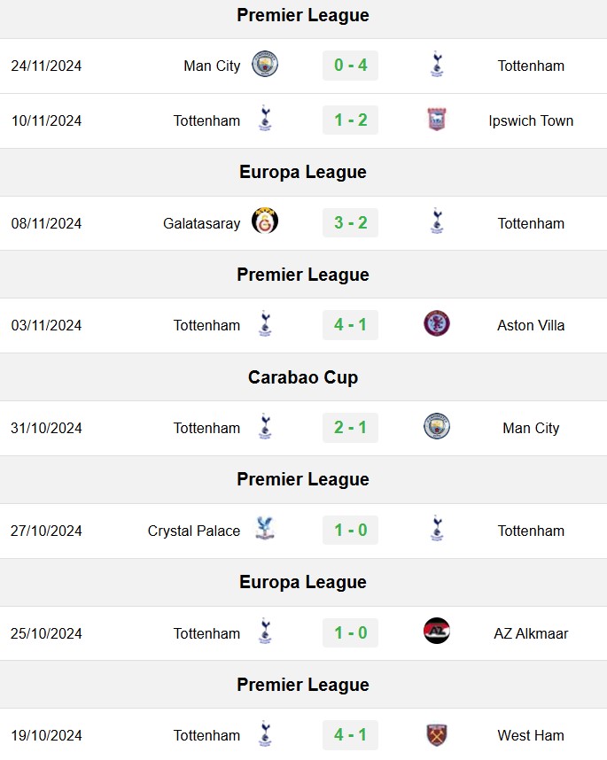
Task: Select the first Europa League section header
Action: click(303, 172)
